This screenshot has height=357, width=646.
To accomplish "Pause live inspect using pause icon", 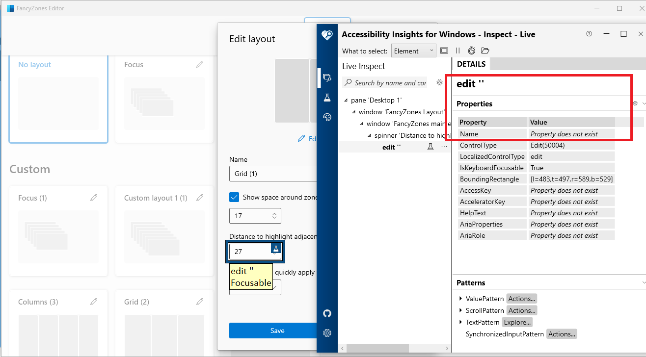I will point(458,51).
